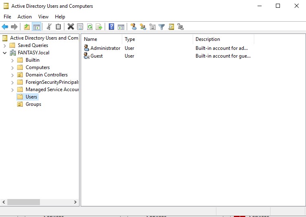The image size is (306, 217).
Task: Open the Action menu
Action: (24, 17)
